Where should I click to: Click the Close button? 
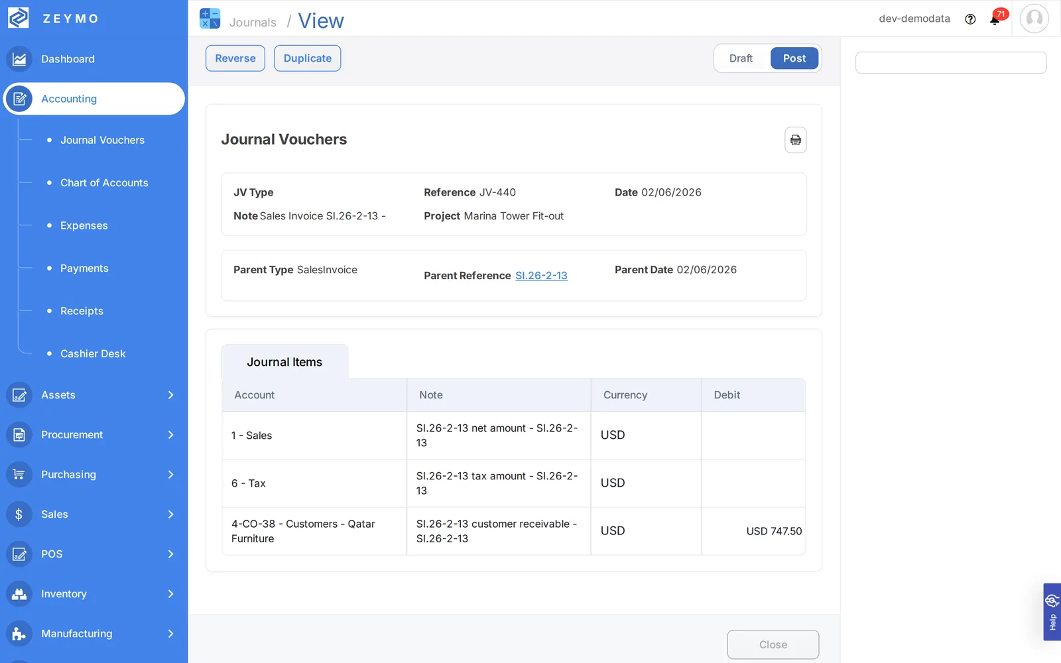click(773, 644)
